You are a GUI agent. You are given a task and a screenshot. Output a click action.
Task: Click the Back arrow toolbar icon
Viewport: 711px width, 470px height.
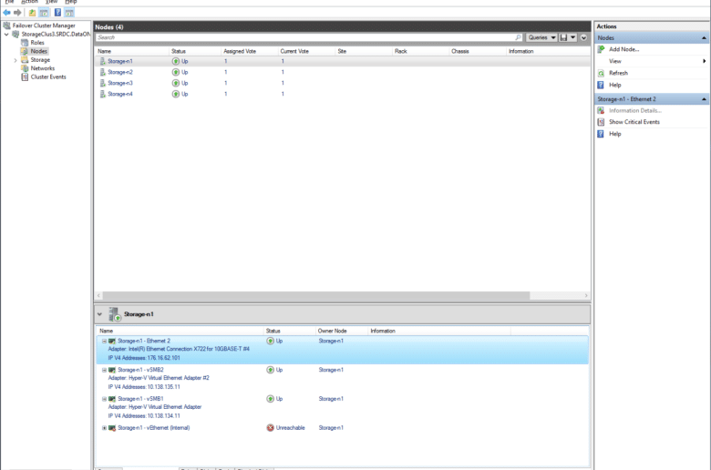[x=6, y=13]
